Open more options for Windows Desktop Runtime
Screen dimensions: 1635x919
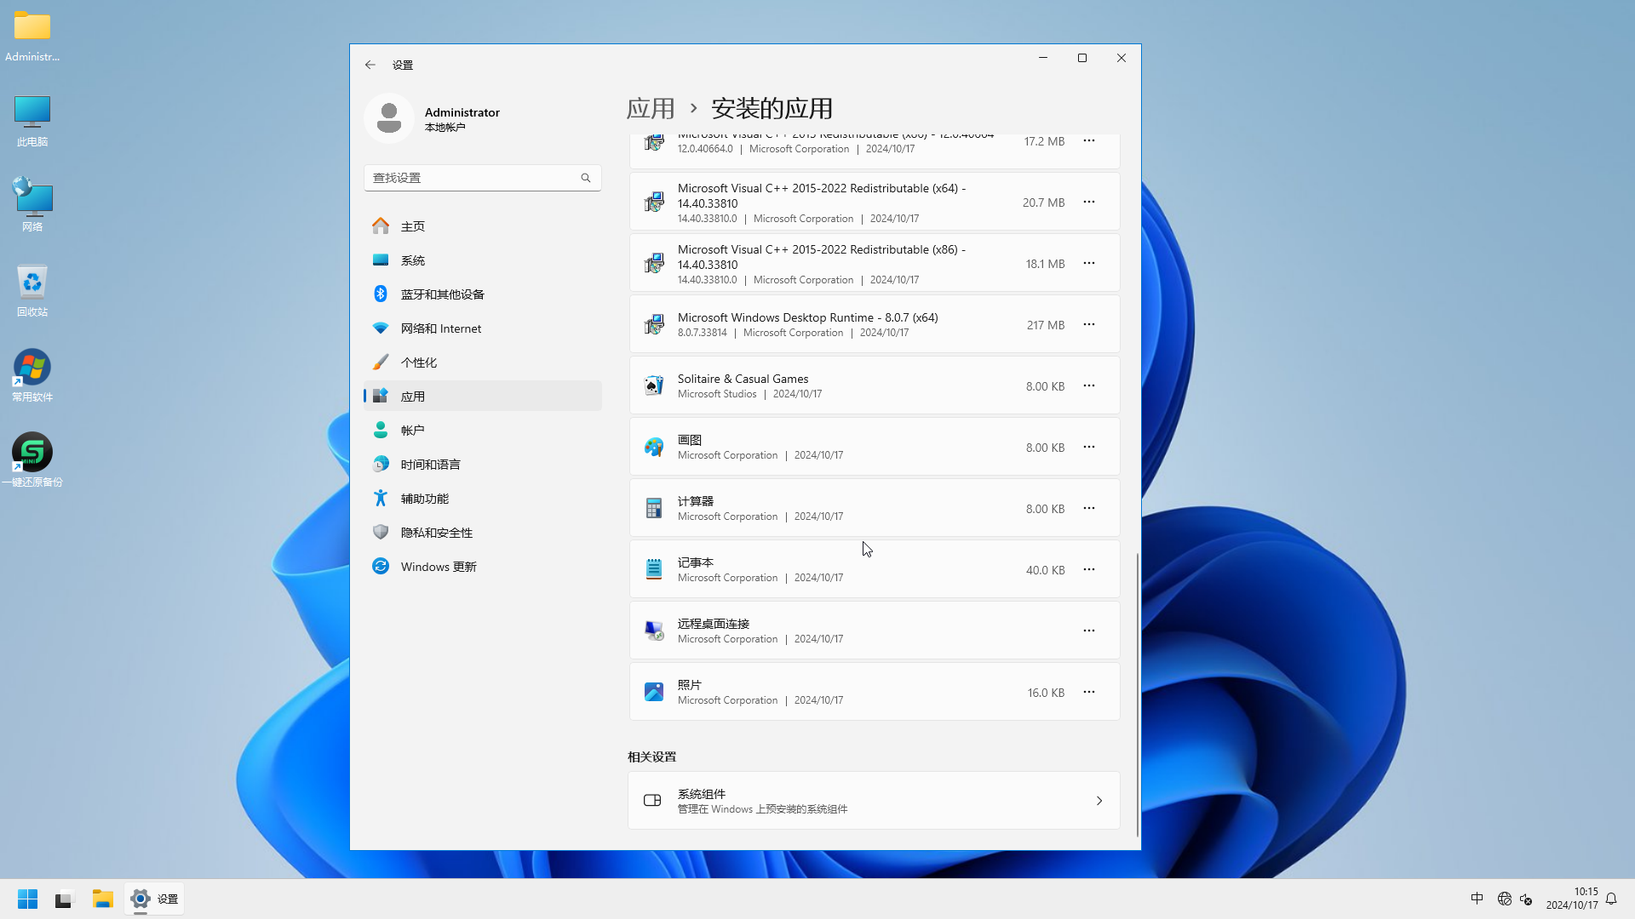point(1089,324)
